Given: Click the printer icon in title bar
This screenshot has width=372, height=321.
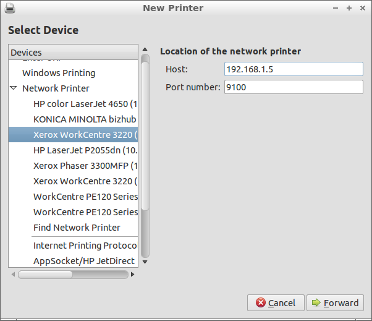Looking at the screenshot, I should pos(9,8).
